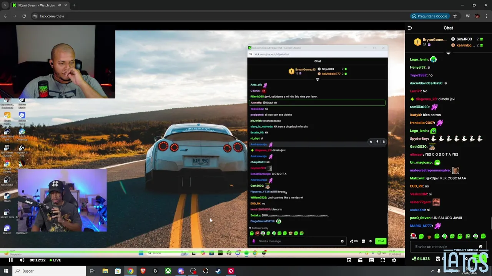This screenshot has width=492, height=276.
Task: Collapse the chat sidebar icon
Action: (x=410, y=28)
